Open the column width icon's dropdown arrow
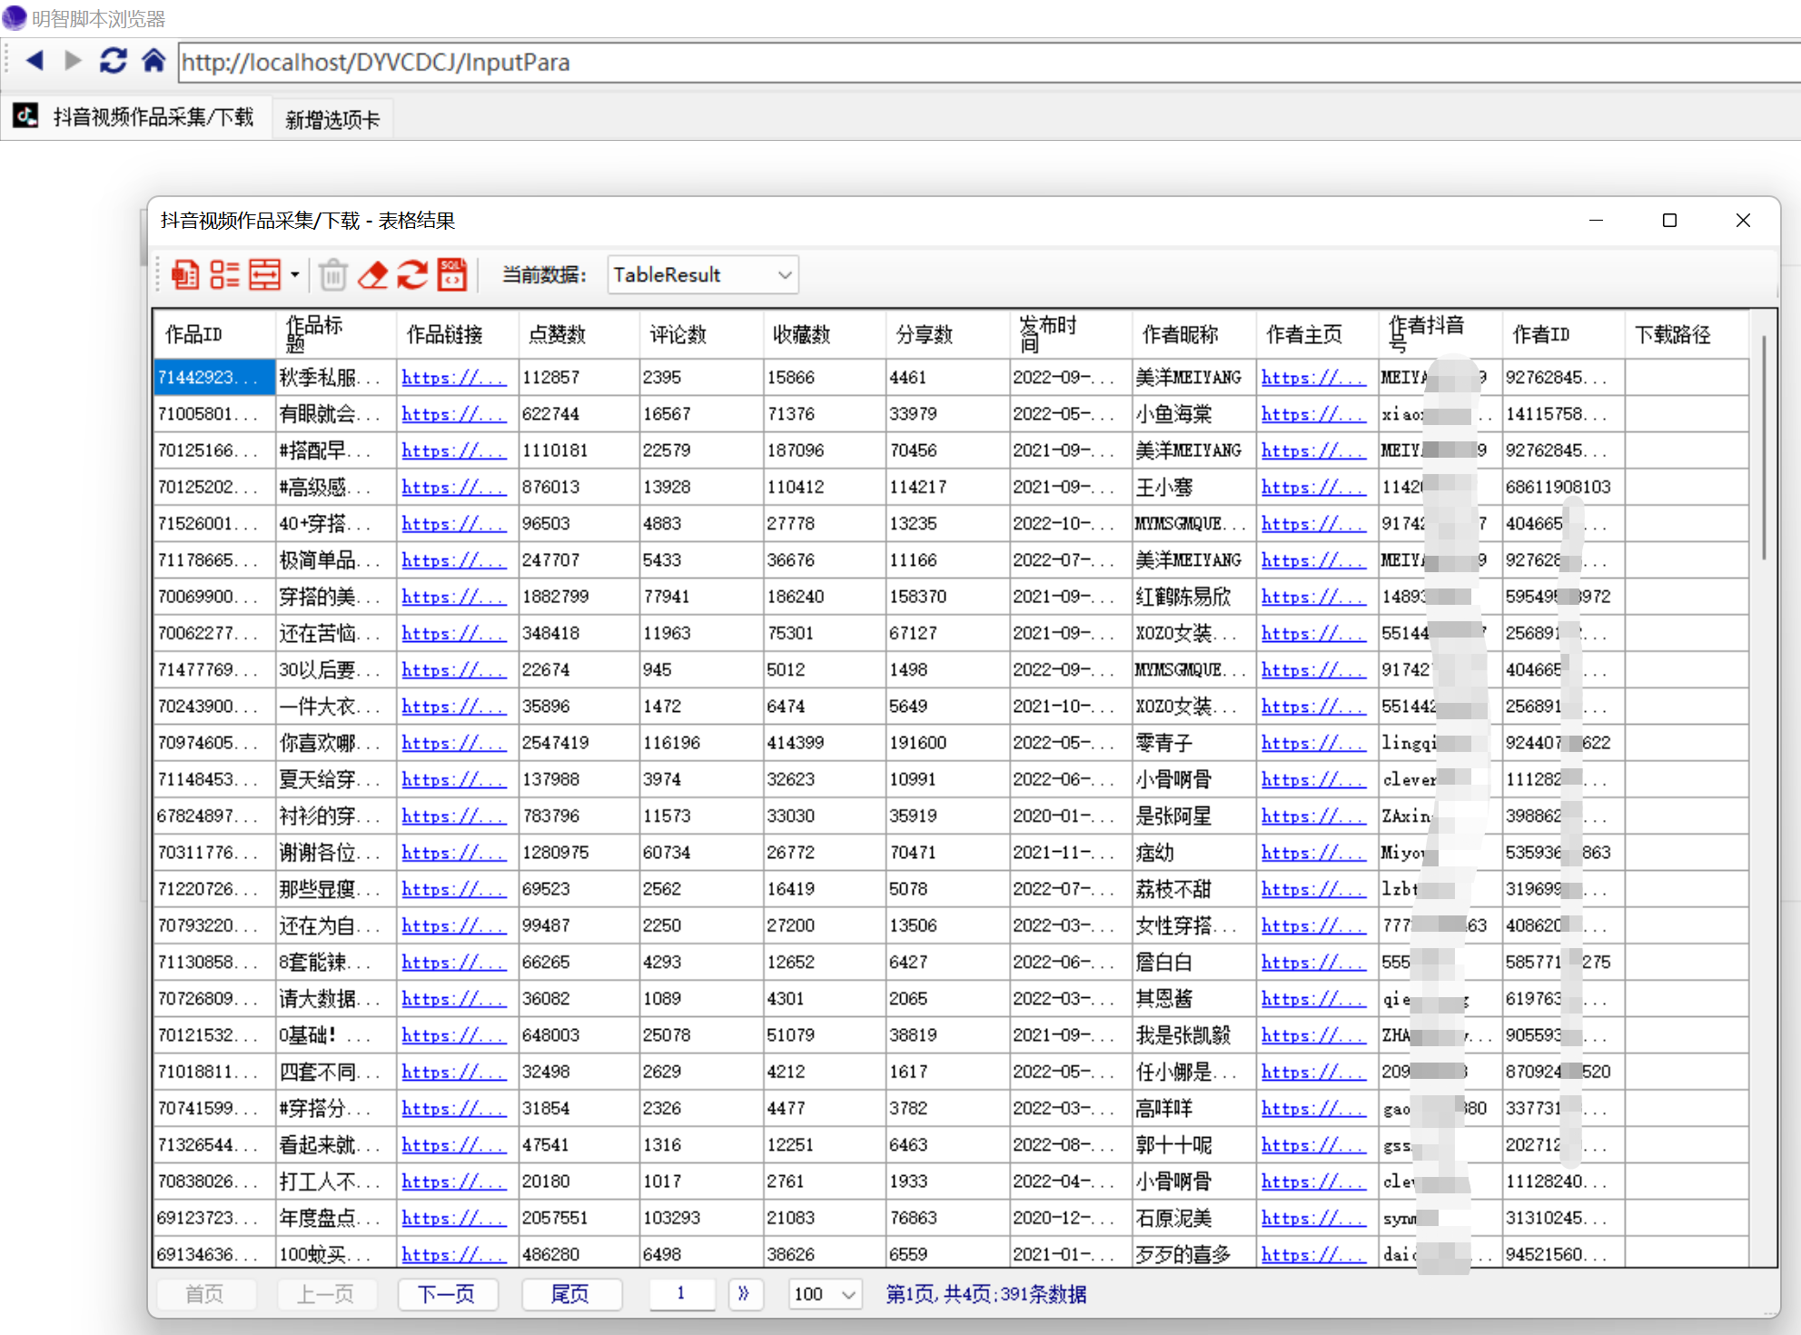The height and width of the screenshot is (1335, 1801). point(295,274)
